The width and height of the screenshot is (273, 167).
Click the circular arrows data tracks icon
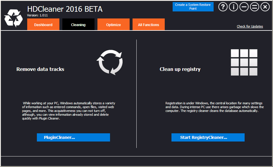point(110,62)
